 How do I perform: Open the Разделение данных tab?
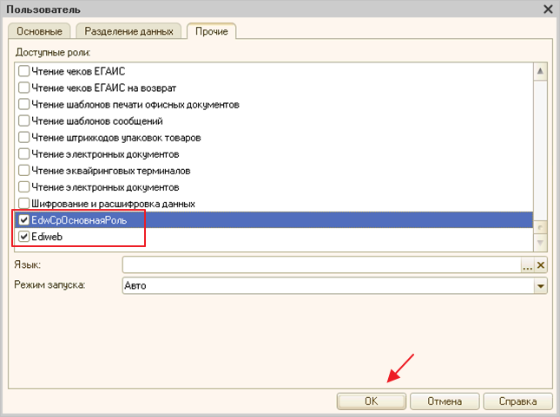click(x=130, y=32)
